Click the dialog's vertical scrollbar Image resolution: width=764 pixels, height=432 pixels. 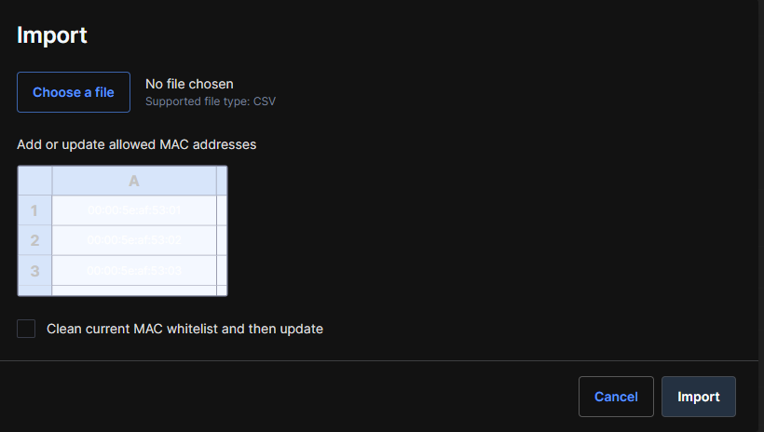click(761, 216)
